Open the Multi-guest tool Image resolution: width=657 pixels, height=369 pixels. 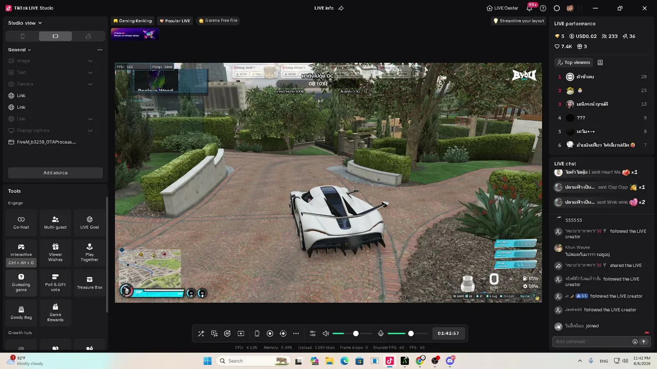click(55, 222)
